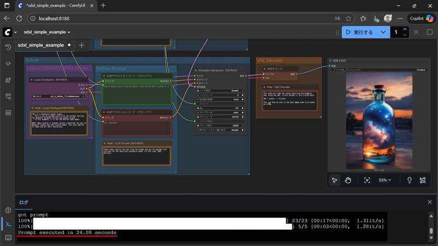Image resolution: width=438 pixels, height=246 pixels.
Task: Open keyboard shortcuts panel icon
Action: click(x=8, y=238)
